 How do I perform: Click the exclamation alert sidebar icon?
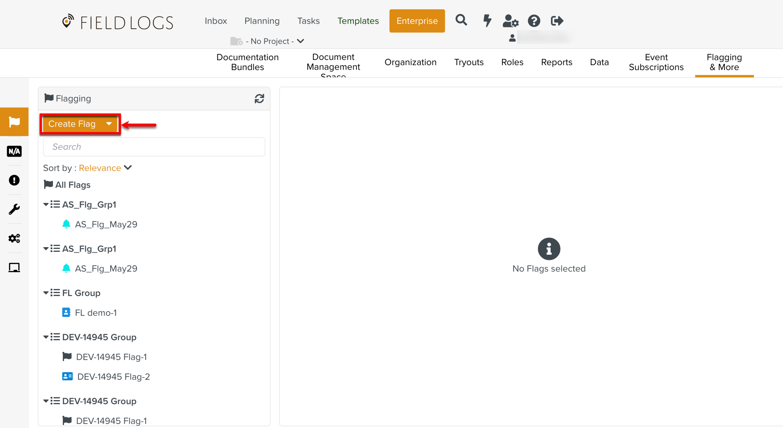pyautogui.click(x=14, y=180)
